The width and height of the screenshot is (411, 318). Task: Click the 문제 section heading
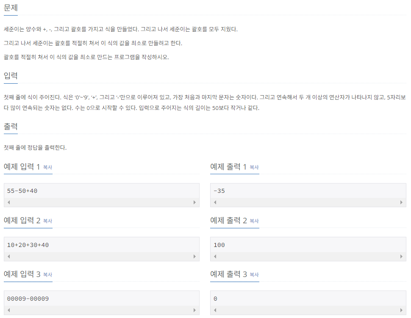(11, 8)
